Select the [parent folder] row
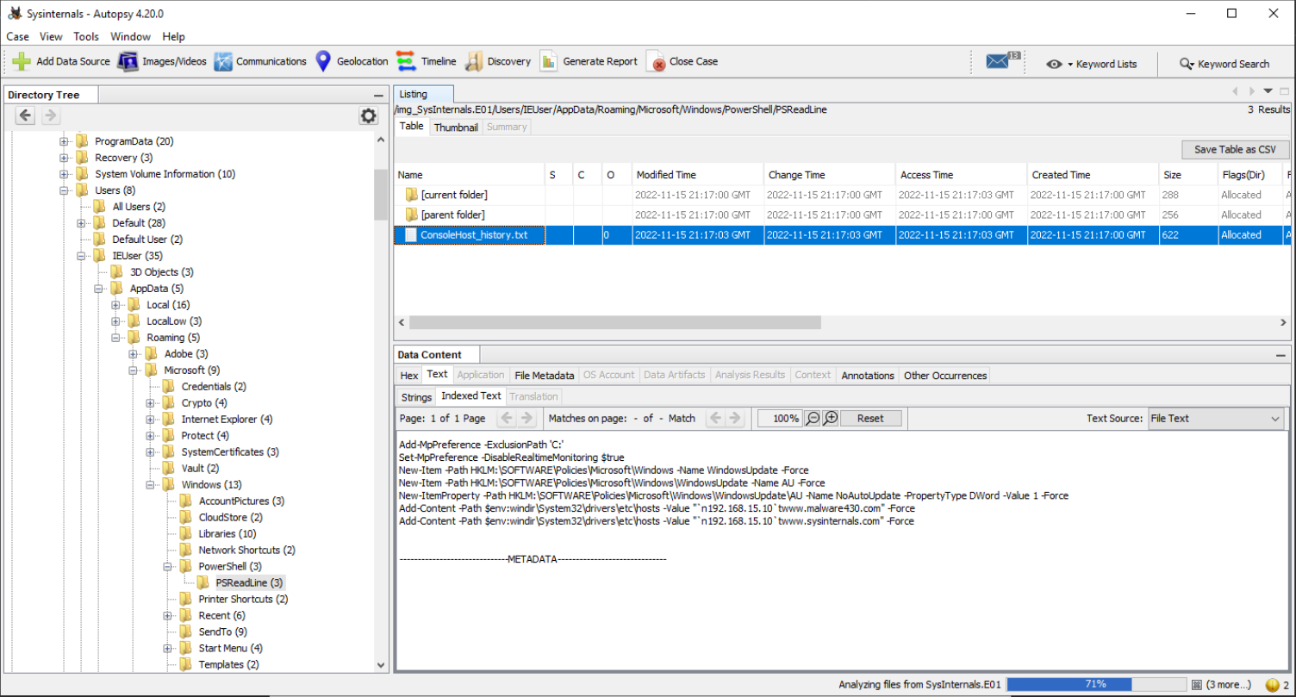1296x697 pixels. click(x=841, y=215)
